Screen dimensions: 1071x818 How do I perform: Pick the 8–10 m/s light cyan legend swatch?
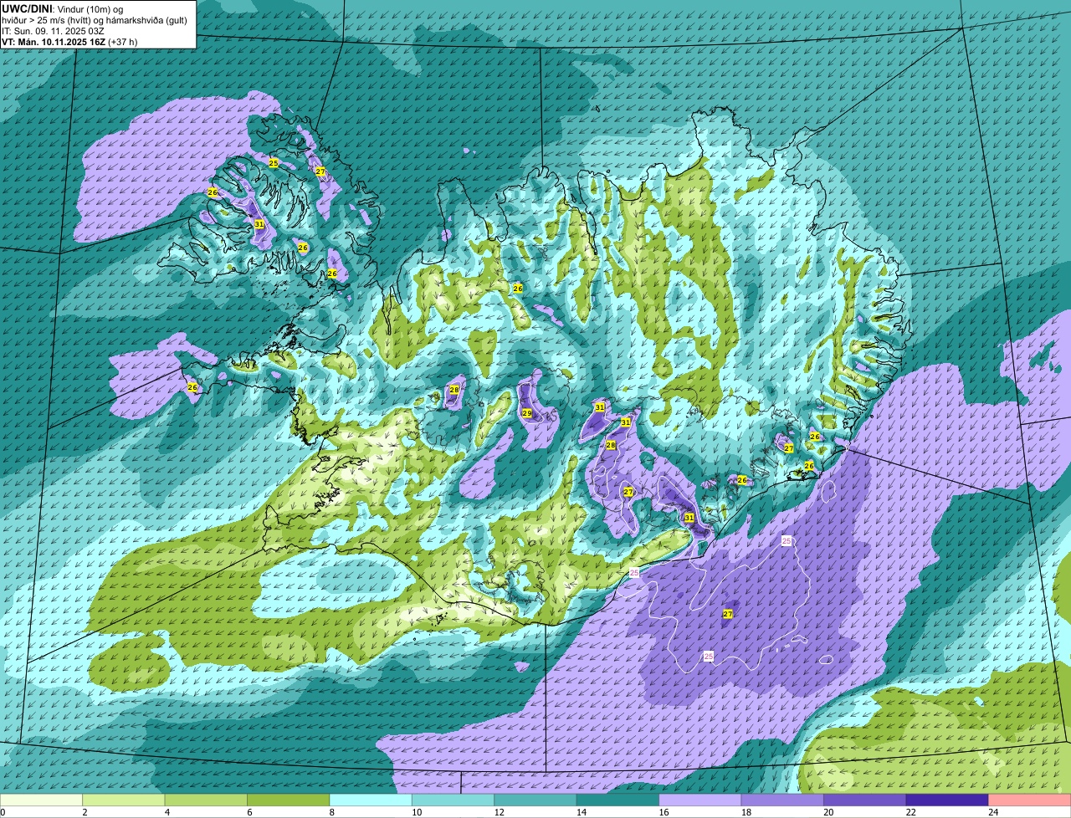pos(371,800)
